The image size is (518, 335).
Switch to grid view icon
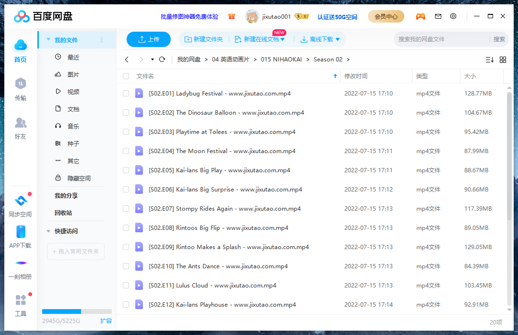503,60
